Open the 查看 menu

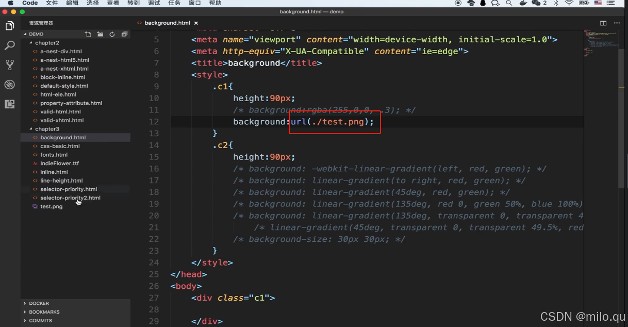click(113, 3)
